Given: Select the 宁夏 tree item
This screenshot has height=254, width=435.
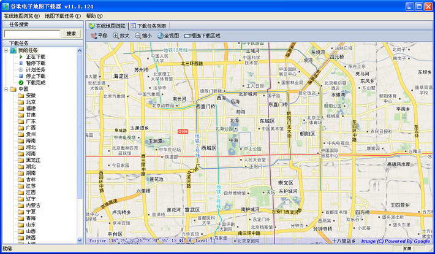Looking at the screenshot, I should coord(31,212).
